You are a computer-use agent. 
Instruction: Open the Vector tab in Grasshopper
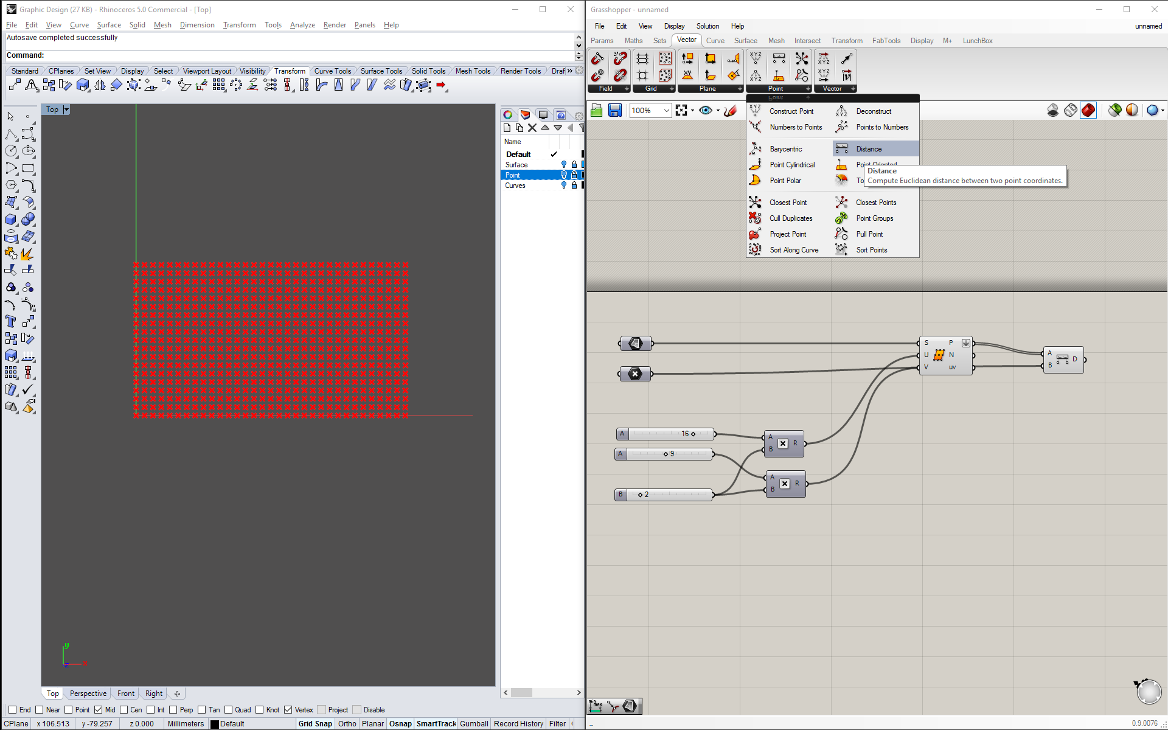(686, 40)
